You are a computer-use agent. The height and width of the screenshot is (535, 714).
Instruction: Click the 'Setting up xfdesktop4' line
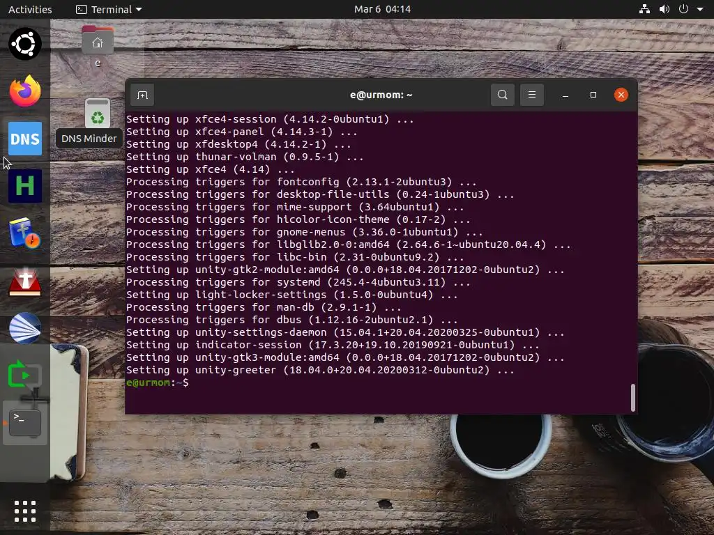coord(238,144)
